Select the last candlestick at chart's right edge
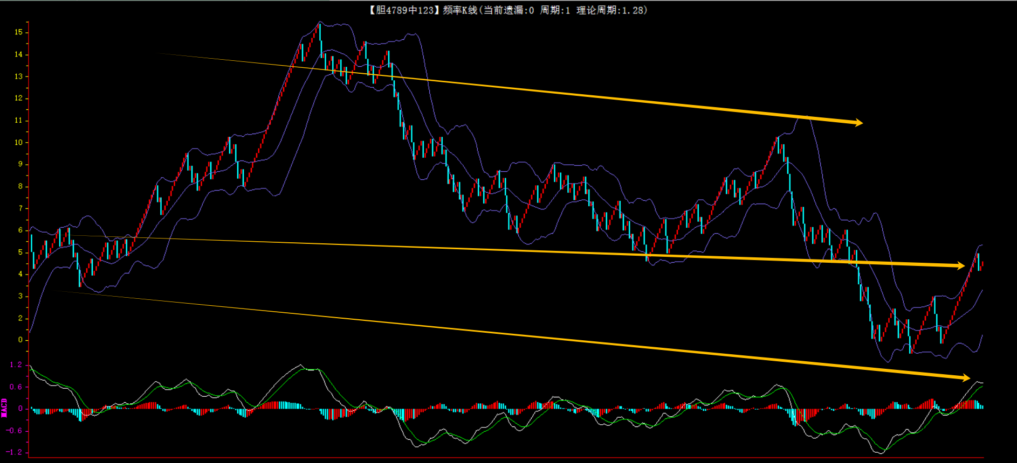Screen dimensions: 1017x463 pyautogui.click(x=982, y=263)
